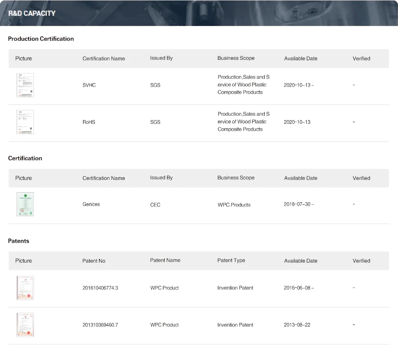Click WPC Product name for patent 201310369460.7
The image size is (398, 353).
(165, 325)
